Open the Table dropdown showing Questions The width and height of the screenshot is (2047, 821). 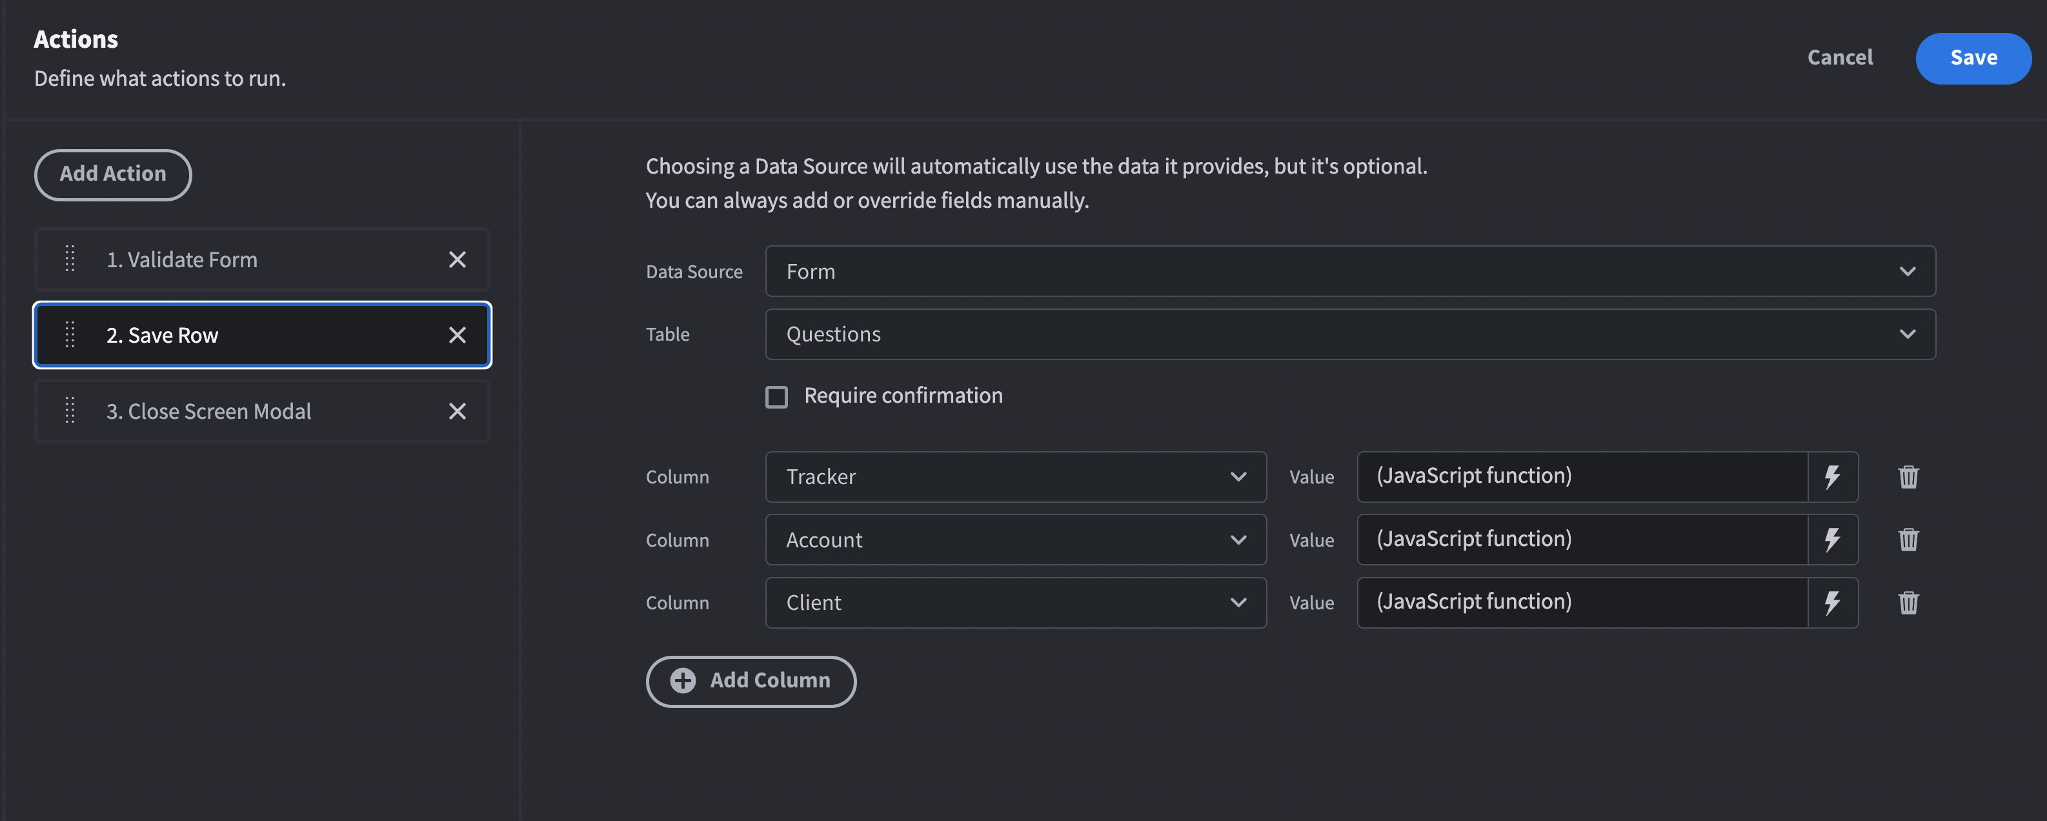1349,334
